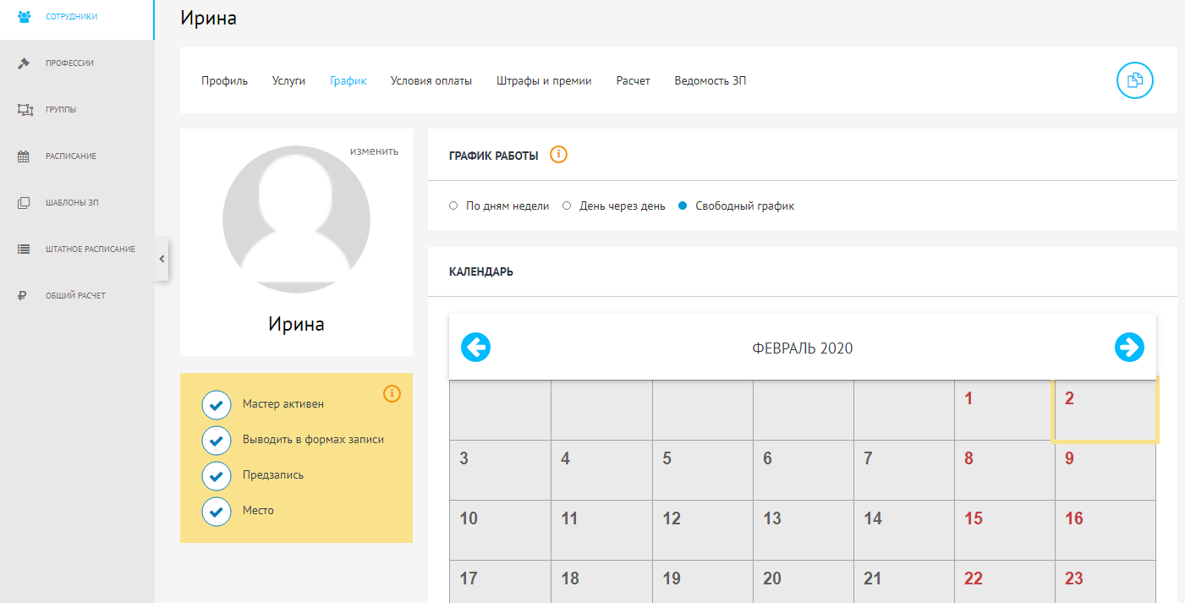Click the employee avatar placeholder image
Image resolution: width=1185 pixels, height=603 pixels.
click(x=296, y=219)
